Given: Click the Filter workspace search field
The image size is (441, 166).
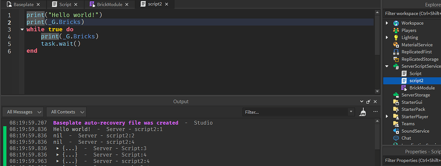Looking at the screenshot, I should coord(412,14).
